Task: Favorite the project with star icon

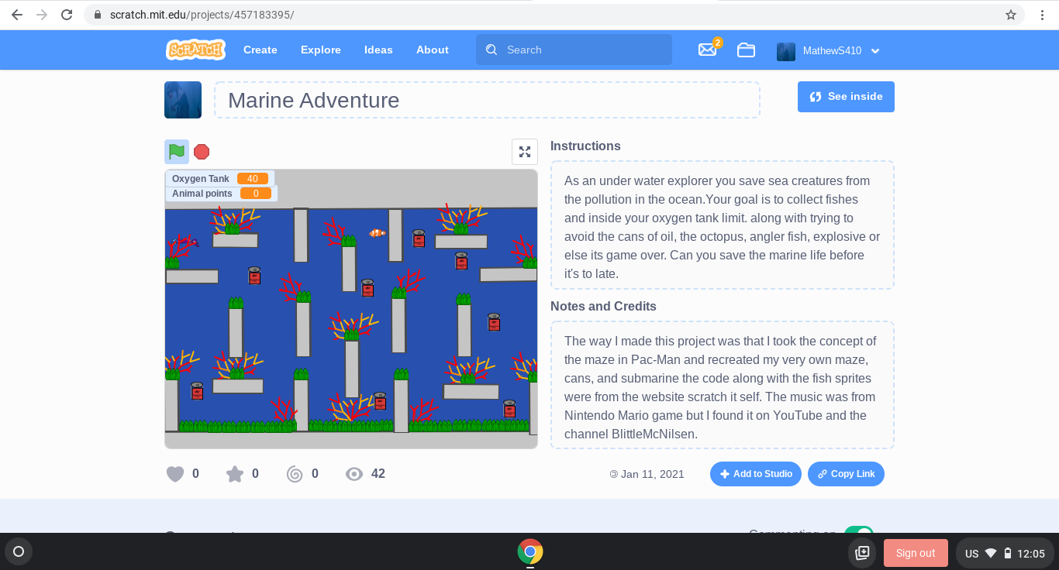Action: click(235, 474)
